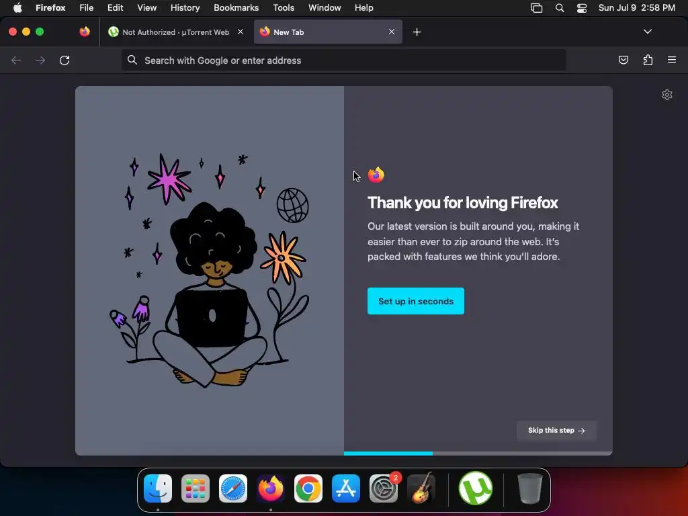Open the History menu
Screen dimensions: 688x516
185,7
